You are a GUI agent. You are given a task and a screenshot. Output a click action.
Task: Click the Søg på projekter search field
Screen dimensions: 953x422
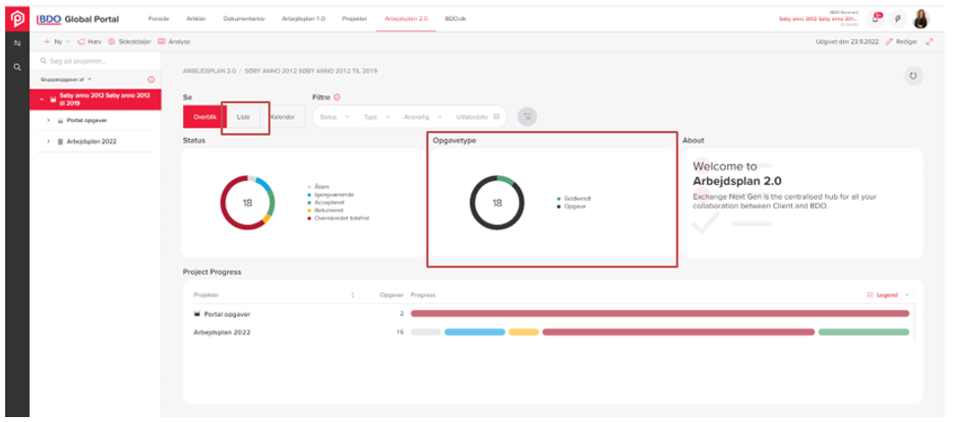click(x=96, y=61)
